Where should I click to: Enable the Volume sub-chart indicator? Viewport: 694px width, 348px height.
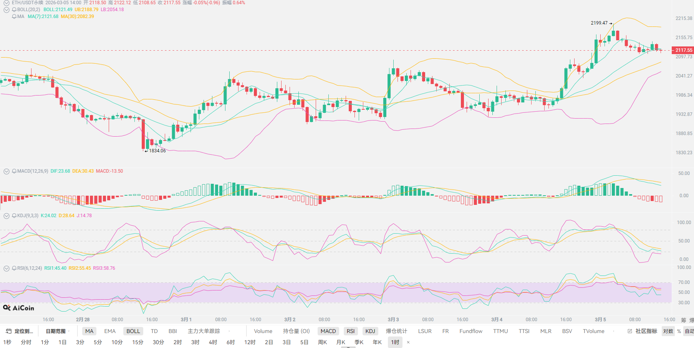[x=263, y=331]
